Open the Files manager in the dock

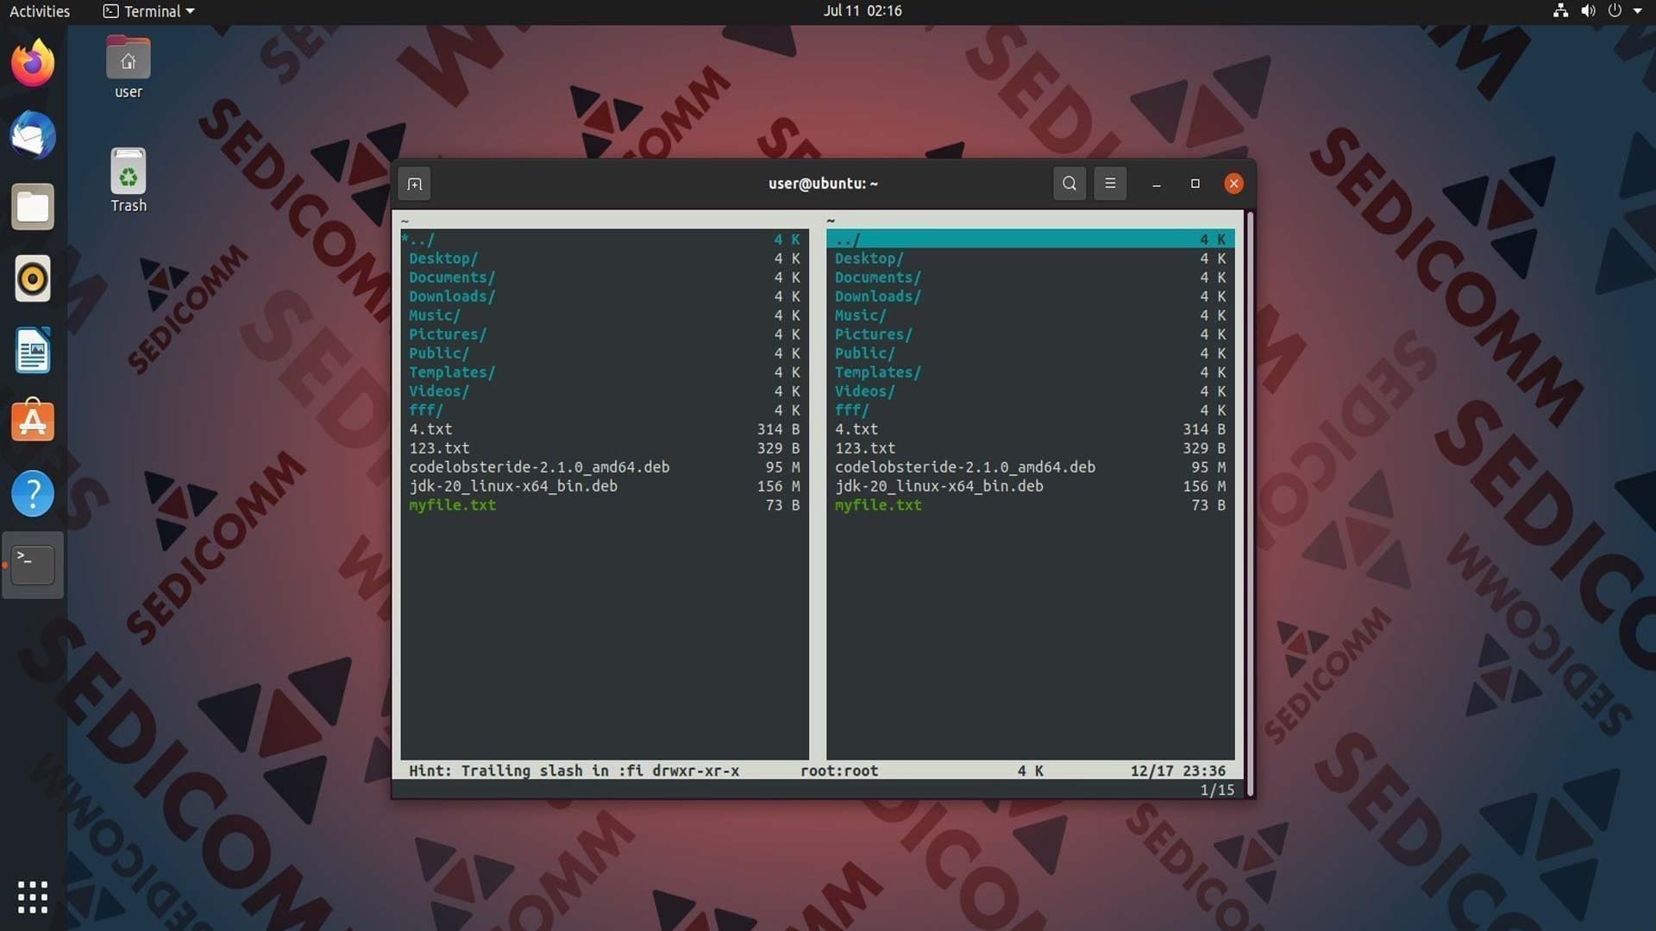[x=33, y=207]
